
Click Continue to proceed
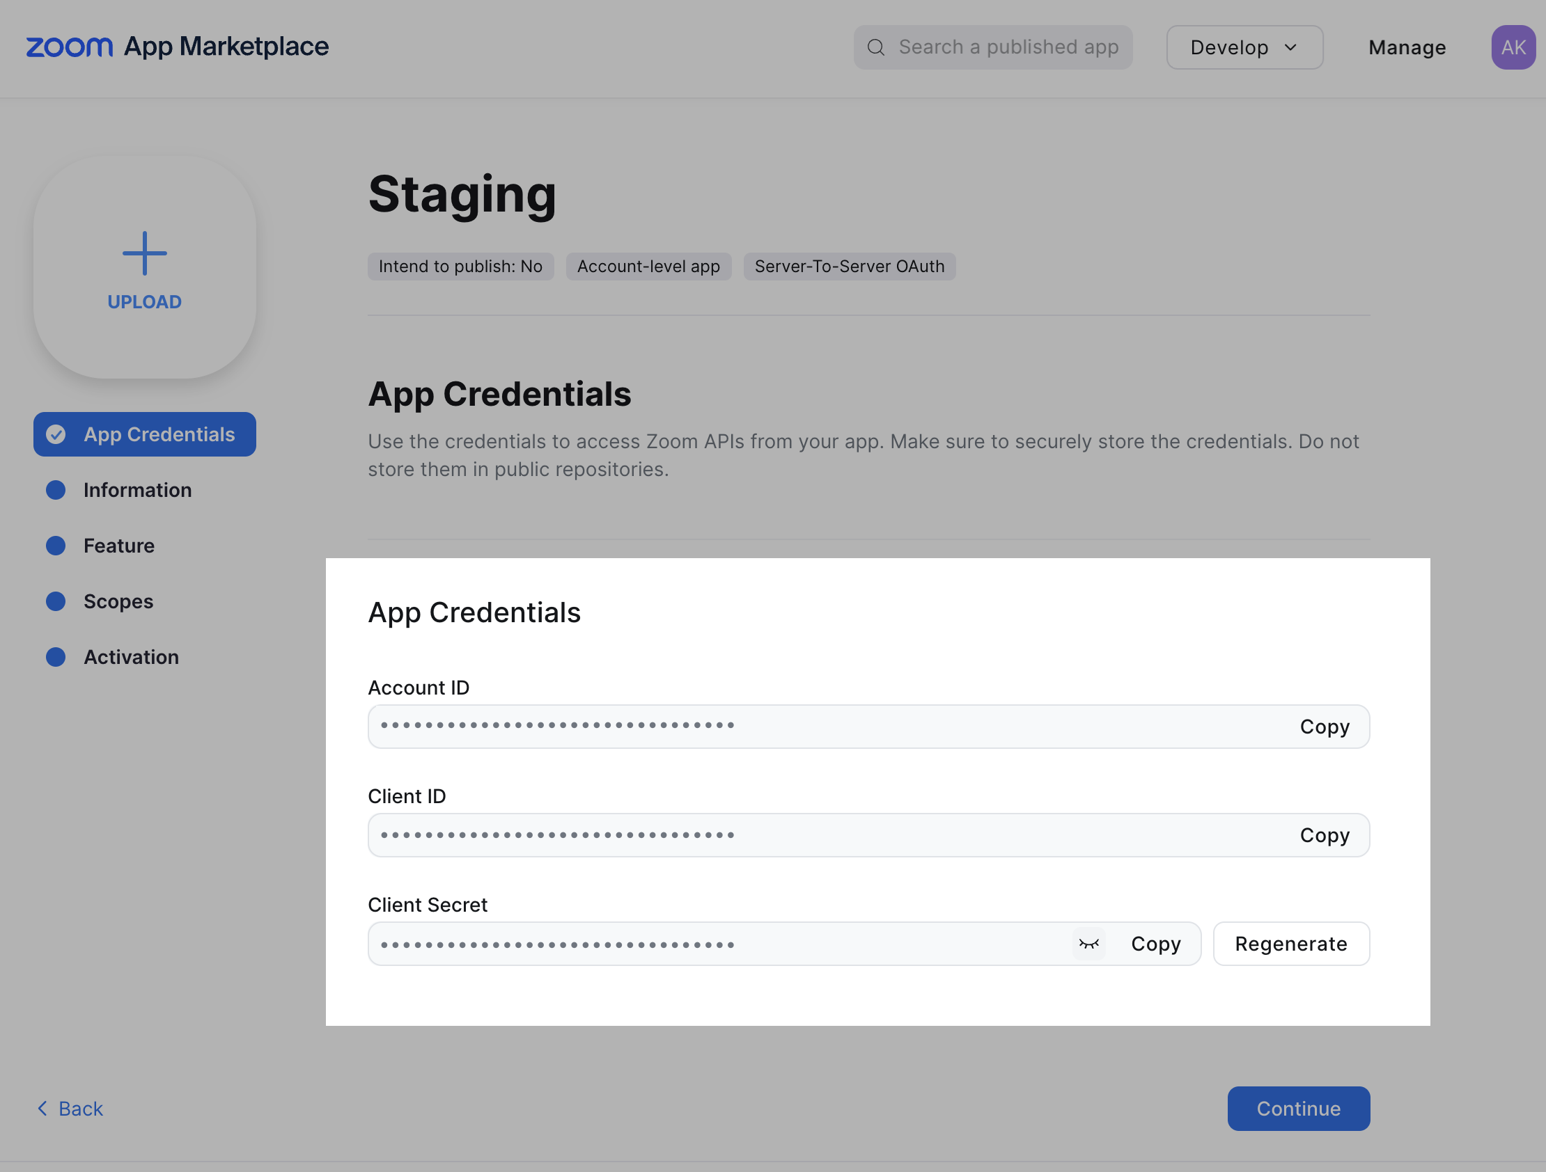(x=1299, y=1109)
